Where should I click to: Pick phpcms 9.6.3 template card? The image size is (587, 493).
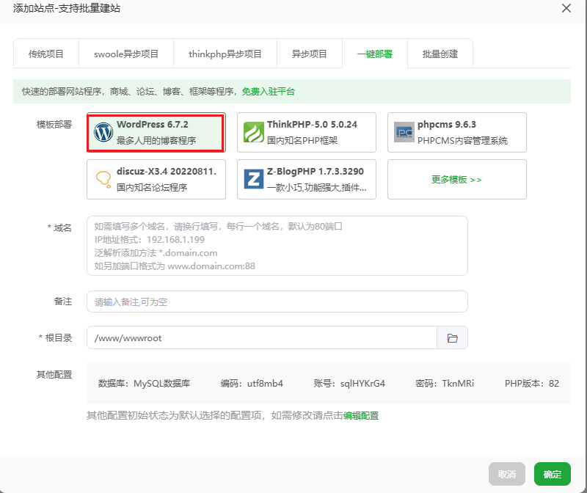[x=457, y=132]
